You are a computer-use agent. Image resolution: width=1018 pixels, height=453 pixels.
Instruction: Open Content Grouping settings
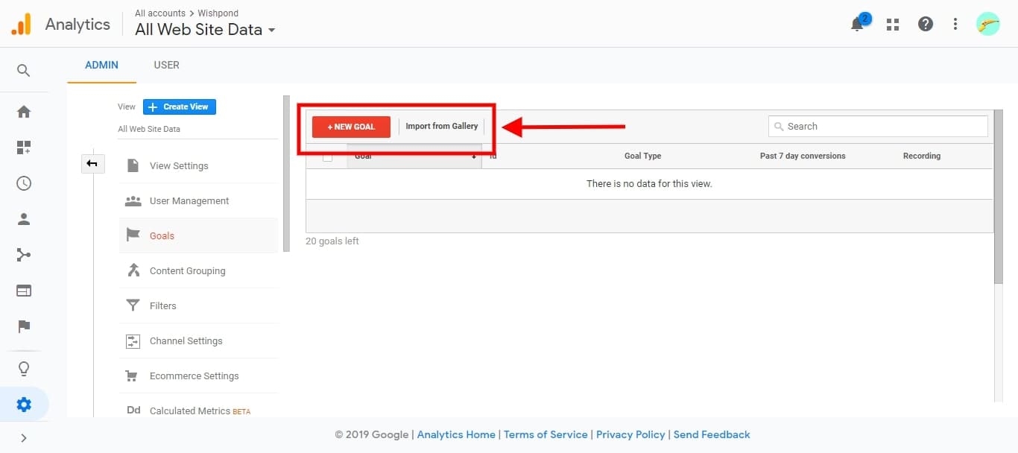tap(187, 270)
